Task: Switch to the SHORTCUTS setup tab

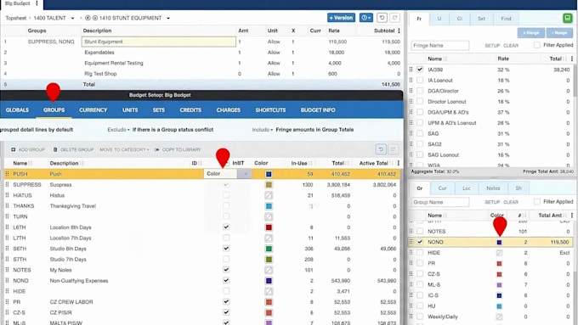Action: click(x=270, y=110)
